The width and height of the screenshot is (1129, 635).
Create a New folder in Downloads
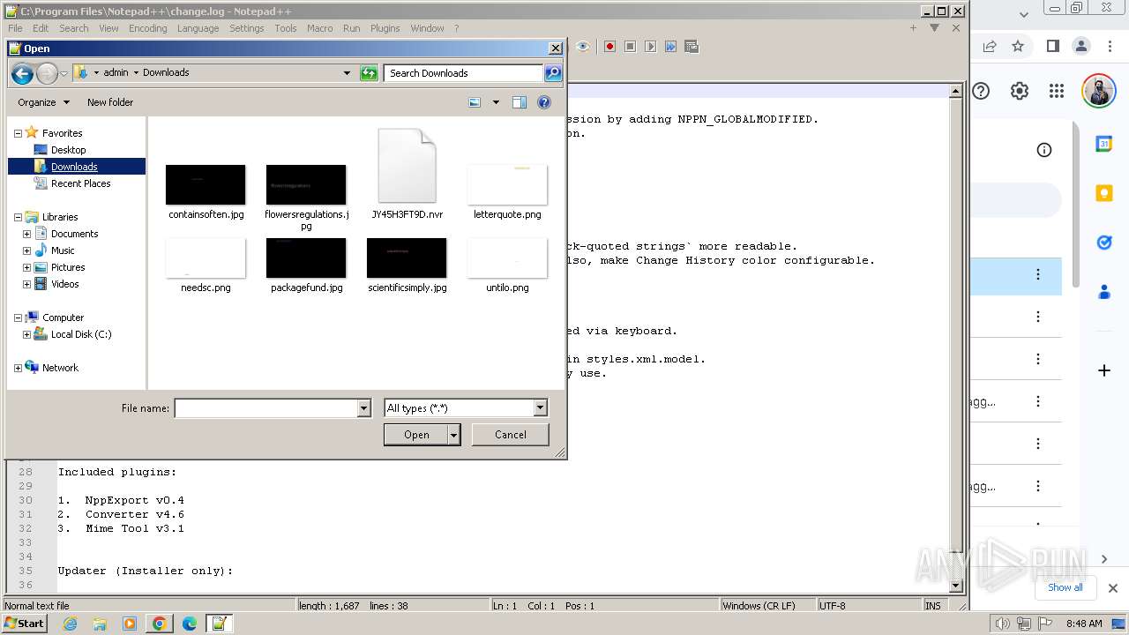pyautogui.click(x=110, y=102)
